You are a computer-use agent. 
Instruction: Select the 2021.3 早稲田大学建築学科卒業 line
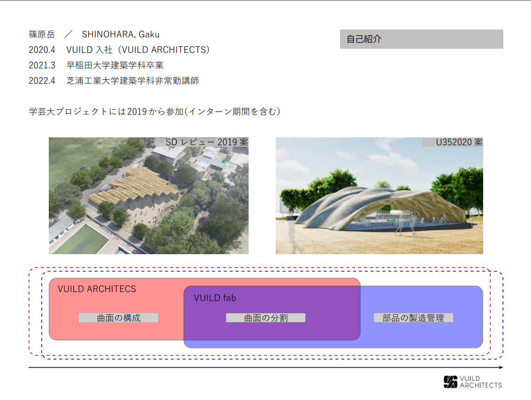coord(96,65)
